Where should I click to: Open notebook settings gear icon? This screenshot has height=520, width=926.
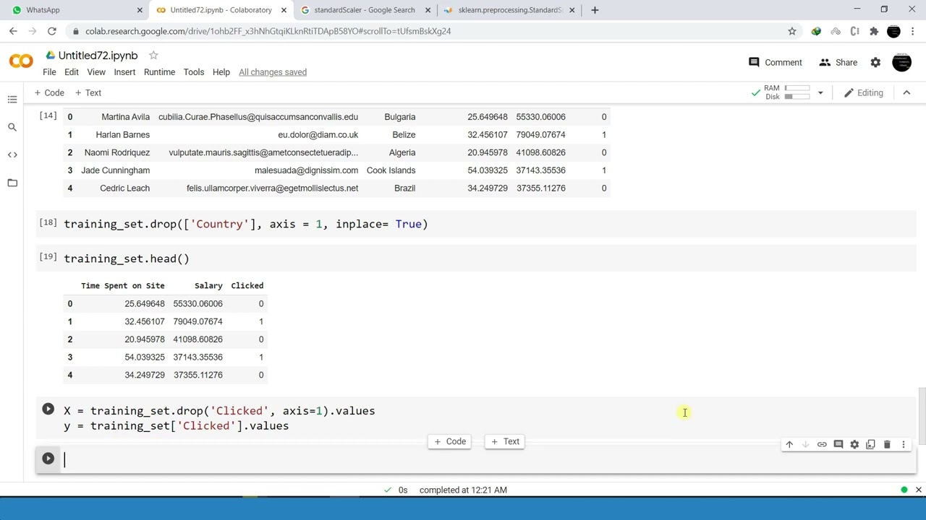tap(875, 63)
